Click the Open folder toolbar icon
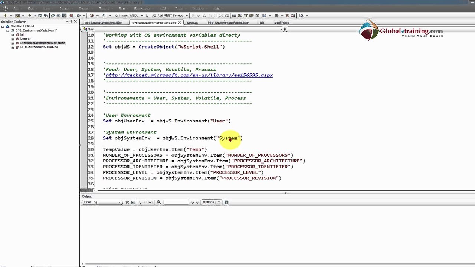This screenshot has height=267, width=475. point(17,16)
